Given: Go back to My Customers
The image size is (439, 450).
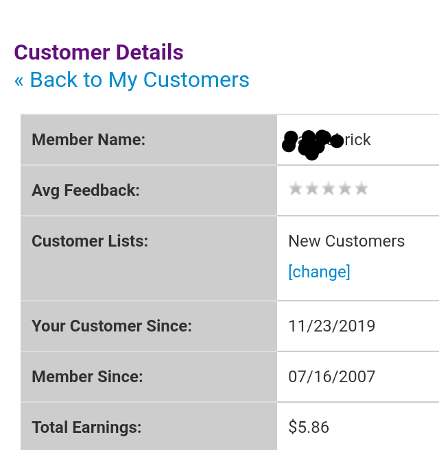Looking at the screenshot, I should 139,80.
